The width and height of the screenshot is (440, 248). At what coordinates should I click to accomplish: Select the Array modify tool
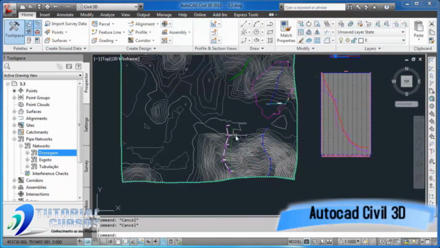[x=317, y=41]
